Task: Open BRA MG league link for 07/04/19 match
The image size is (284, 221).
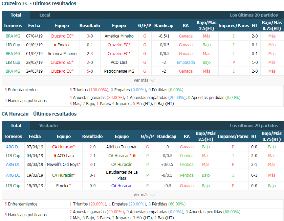Action: click(x=13, y=36)
